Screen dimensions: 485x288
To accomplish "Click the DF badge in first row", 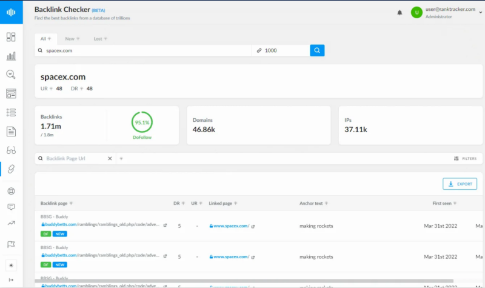I will pos(46,234).
